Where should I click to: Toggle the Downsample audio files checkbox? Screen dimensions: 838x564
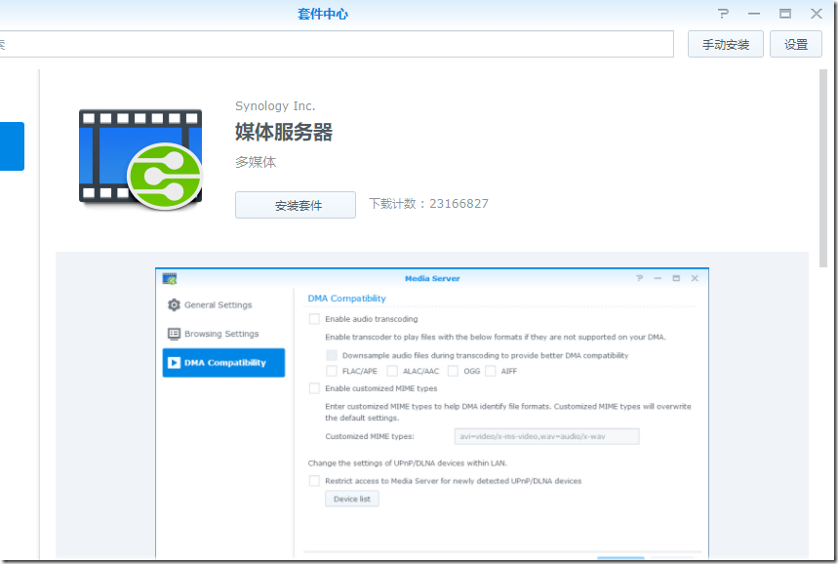[x=332, y=355]
